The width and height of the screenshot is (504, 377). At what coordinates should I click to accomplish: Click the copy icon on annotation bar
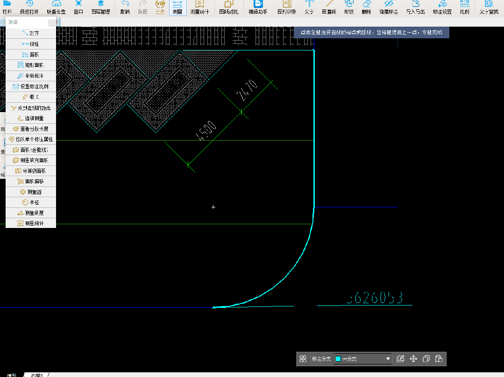[426, 359]
